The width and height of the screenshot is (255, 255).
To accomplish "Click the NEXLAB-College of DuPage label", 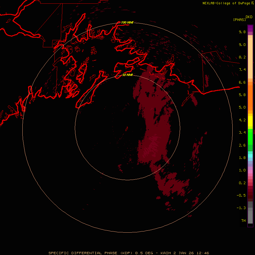I will 226,3.
